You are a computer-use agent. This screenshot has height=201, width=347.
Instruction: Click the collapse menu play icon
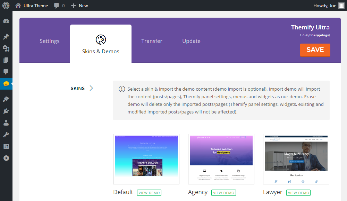point(6,158)
